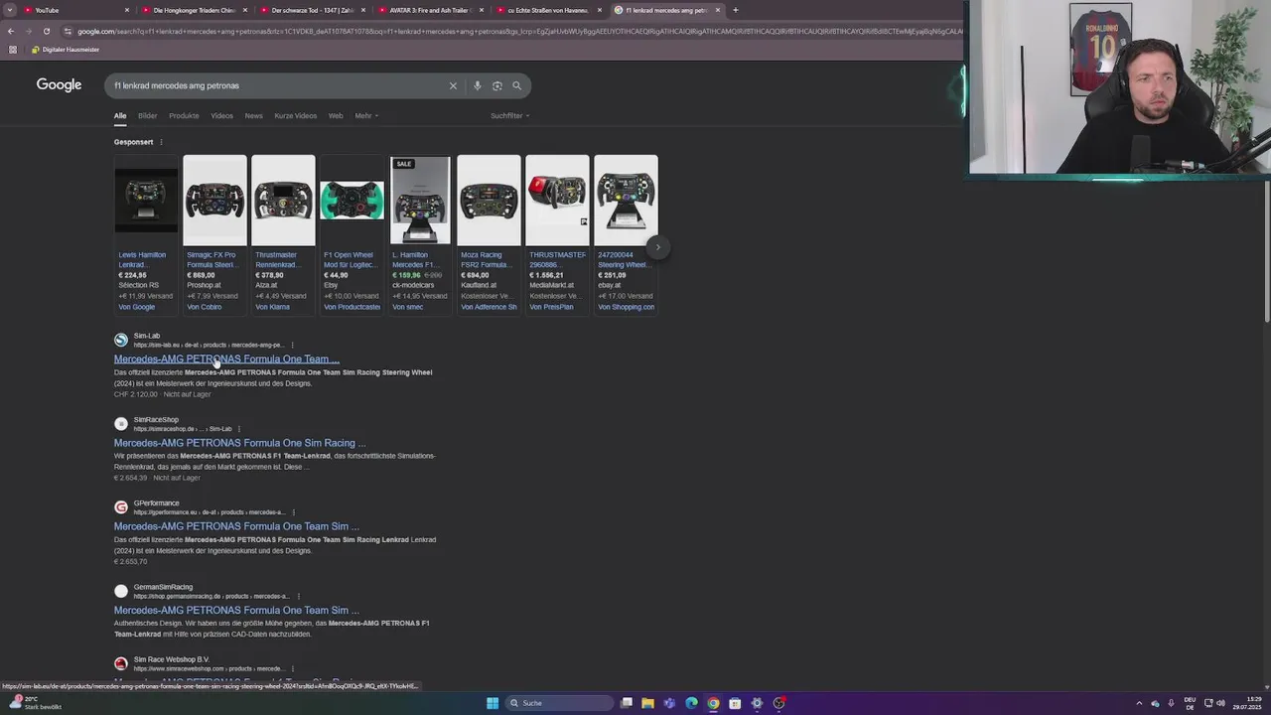Expand the Mehr filter dropdown

point(366,115)
